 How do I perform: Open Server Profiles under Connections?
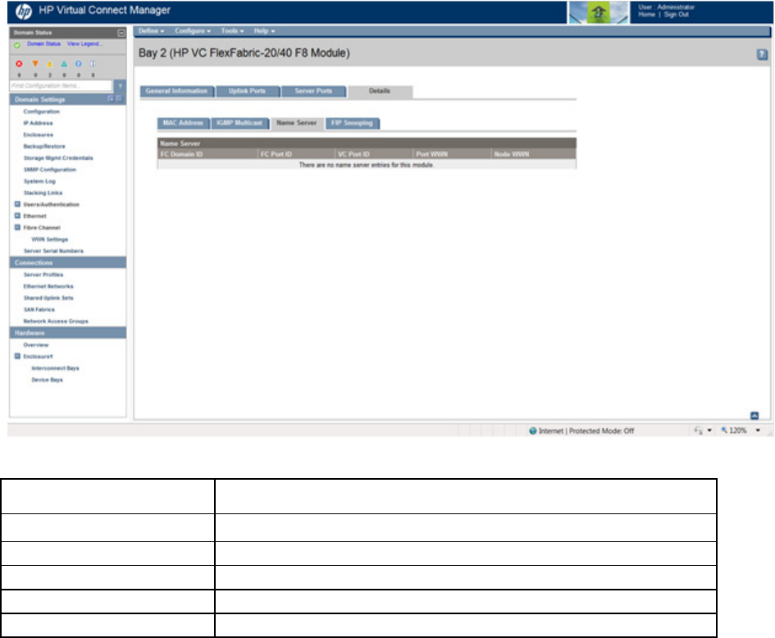tap(43, 275)
